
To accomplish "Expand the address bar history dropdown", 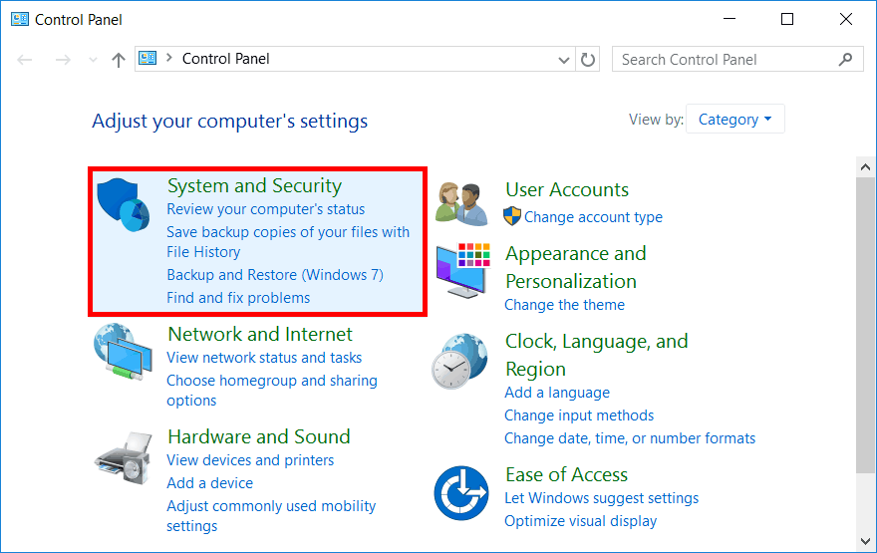I will (564, 60).
